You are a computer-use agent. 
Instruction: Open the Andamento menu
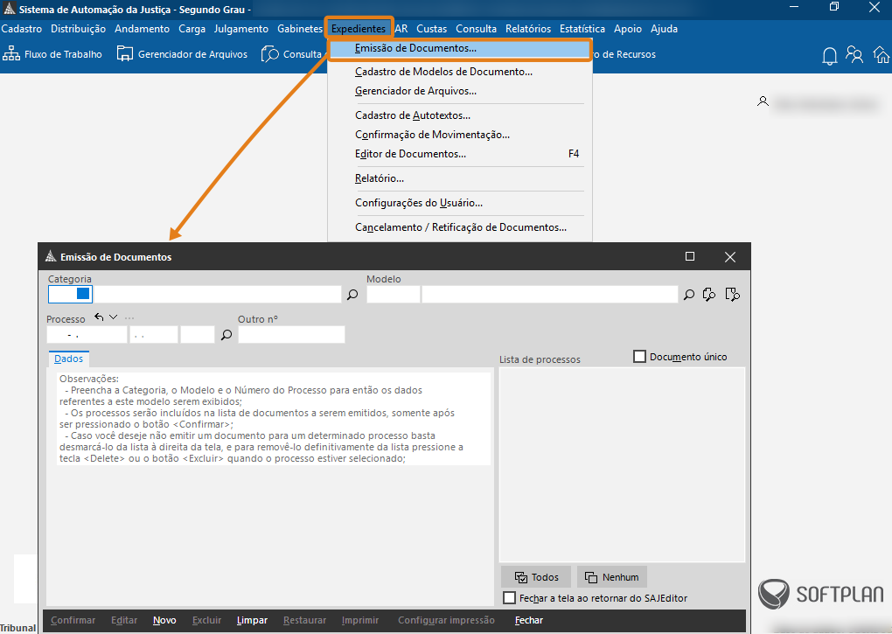point(143,29)
